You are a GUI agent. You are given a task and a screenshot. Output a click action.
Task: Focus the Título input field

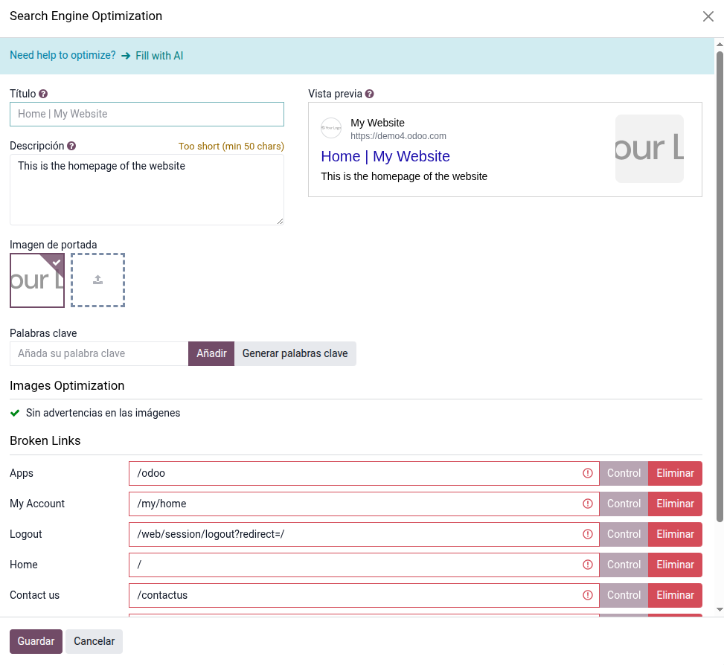[147, 114]
